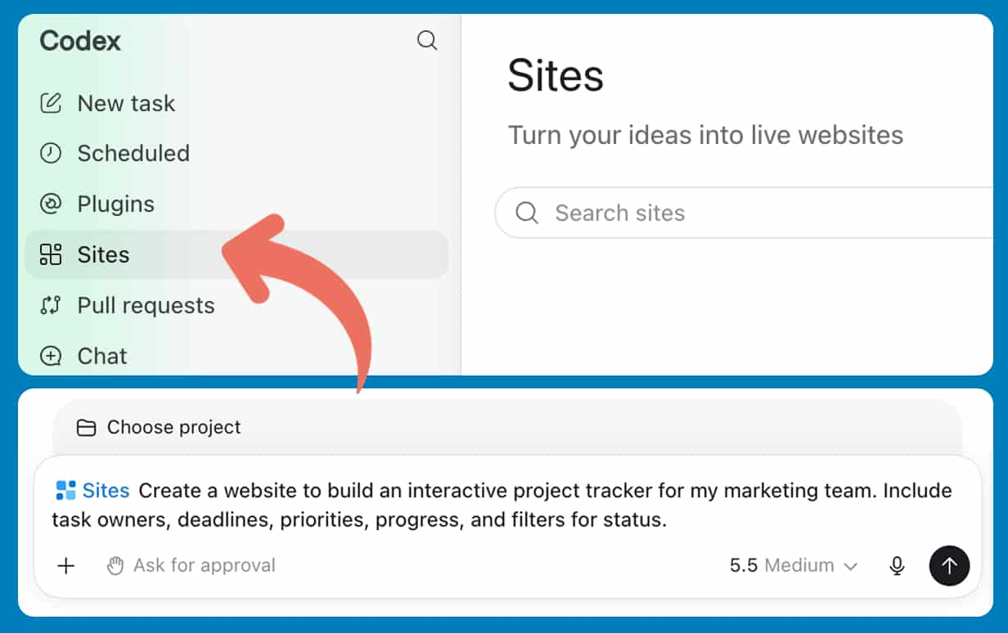1008x633 pixels.
Task: Click the Pull requests branch icon
Action: [x=51, y=305]
